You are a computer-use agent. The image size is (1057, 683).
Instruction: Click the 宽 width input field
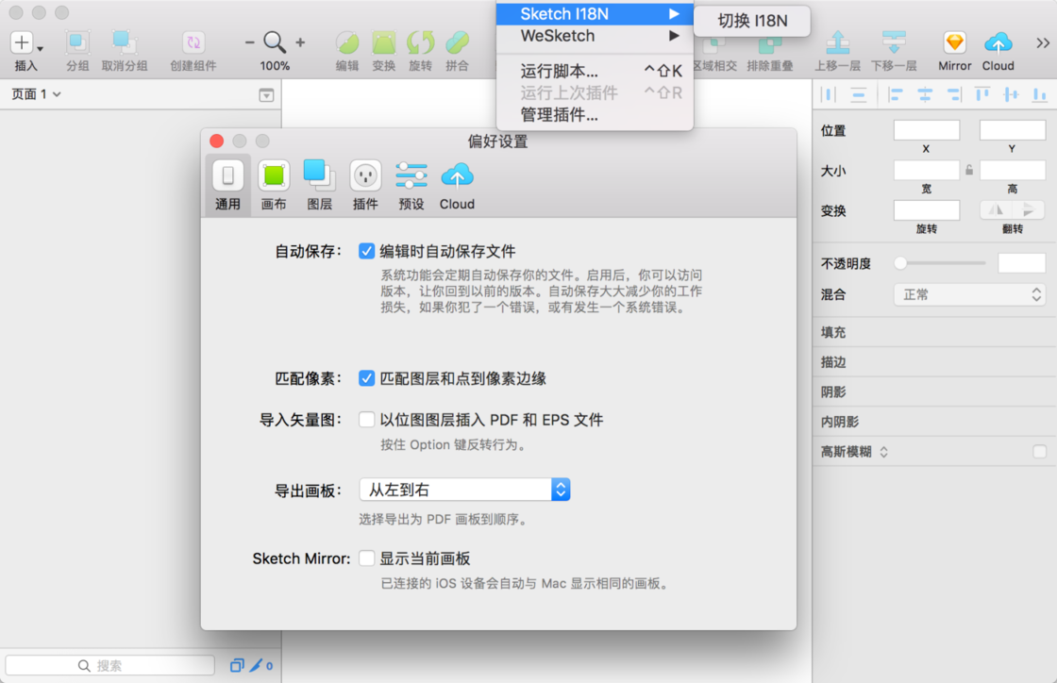point(926,171)
